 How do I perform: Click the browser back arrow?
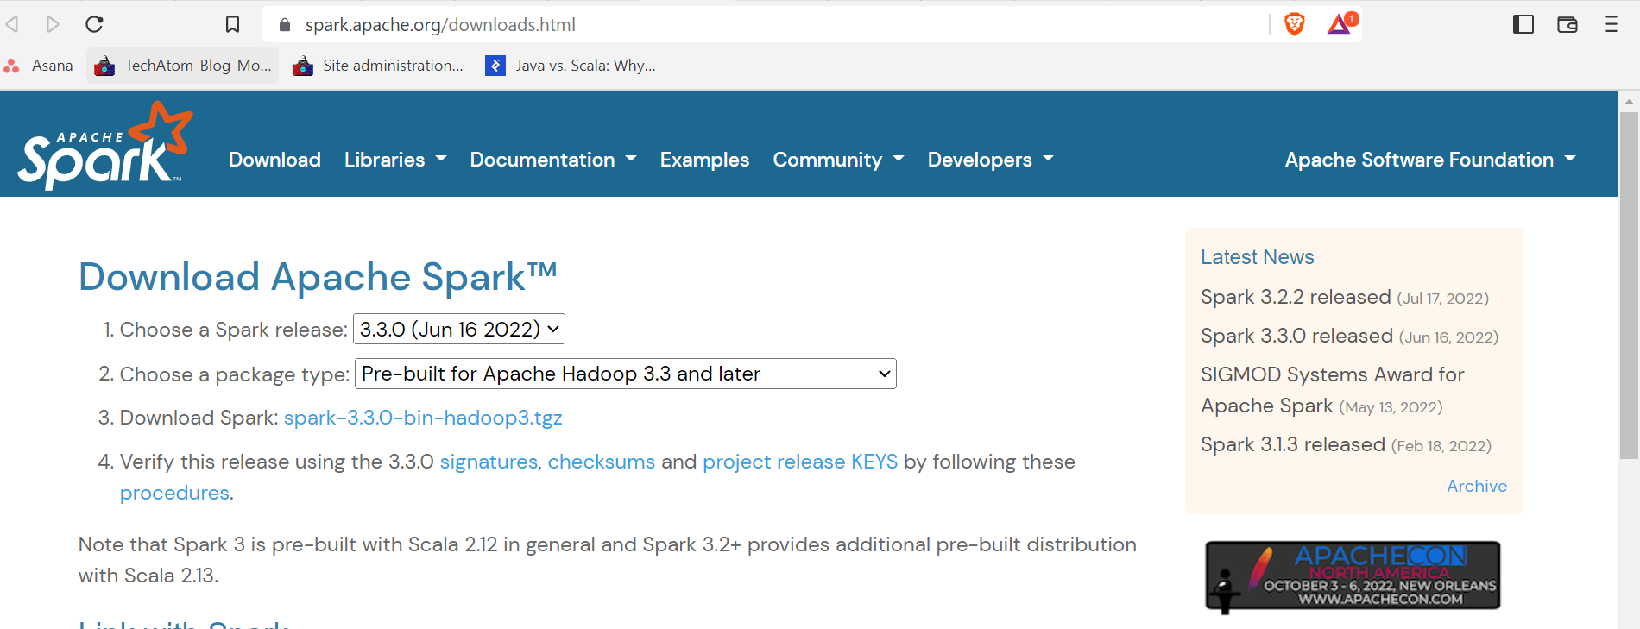click(x=12, y=24)
